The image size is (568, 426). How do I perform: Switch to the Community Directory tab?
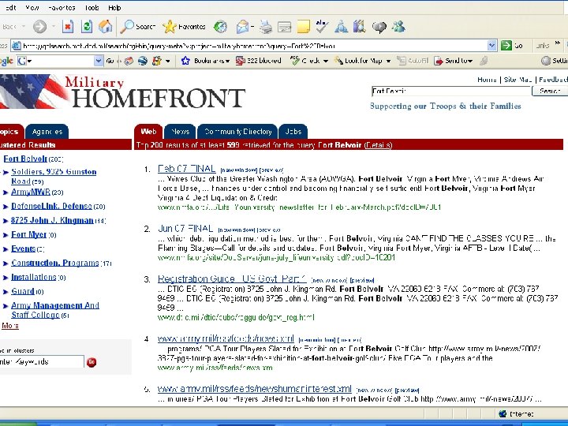click(x=237, y=132)
